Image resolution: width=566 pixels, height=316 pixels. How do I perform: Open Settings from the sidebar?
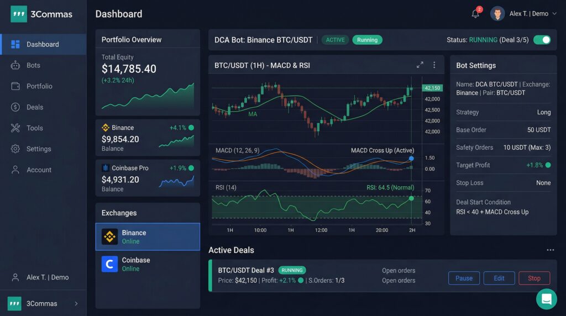tap(43, 149)
